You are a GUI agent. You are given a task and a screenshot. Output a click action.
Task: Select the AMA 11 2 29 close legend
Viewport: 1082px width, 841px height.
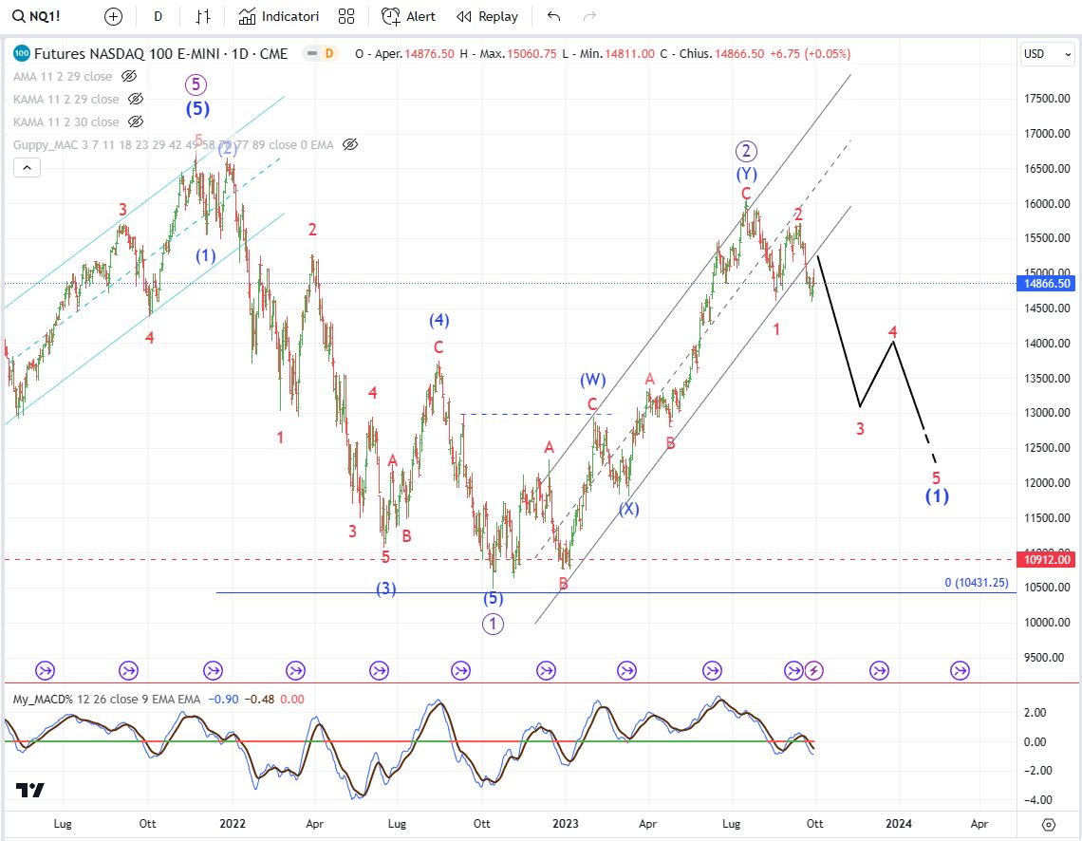[63, 77]
